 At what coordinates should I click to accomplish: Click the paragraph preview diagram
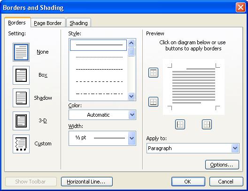point(194,87)
